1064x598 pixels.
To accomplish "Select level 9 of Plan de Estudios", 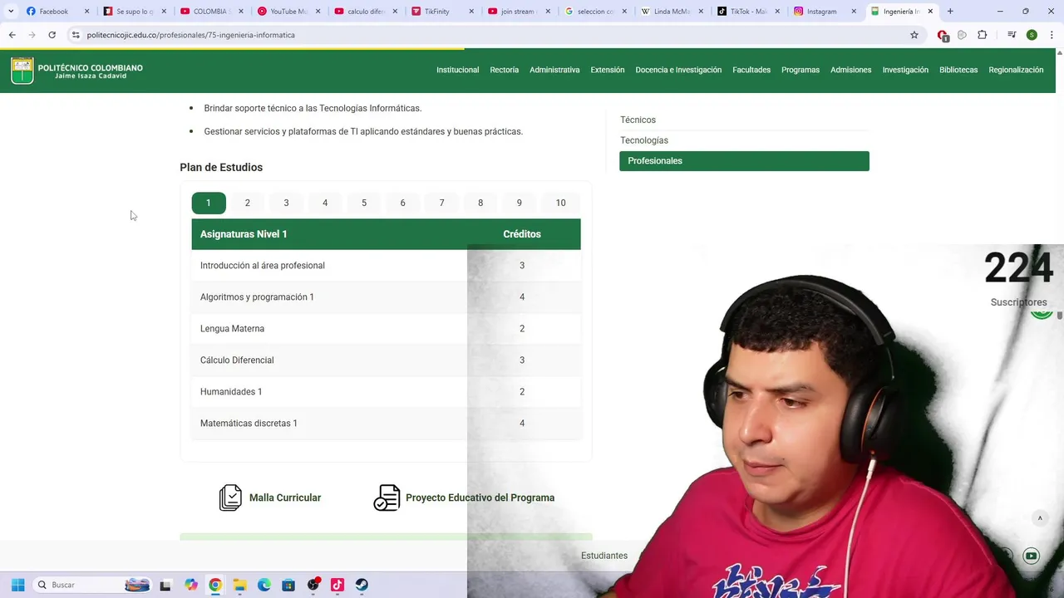I will coord(520,203).
